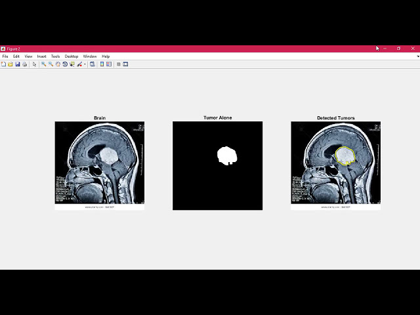The width and height of the screenshot is (420, 315).
Task: Click the 'Detected Tumors' subplot title
Action: pyautogui.click(x=335, y=118)
